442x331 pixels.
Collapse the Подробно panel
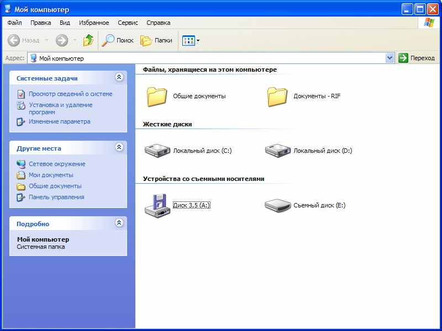tap(119, 223)
